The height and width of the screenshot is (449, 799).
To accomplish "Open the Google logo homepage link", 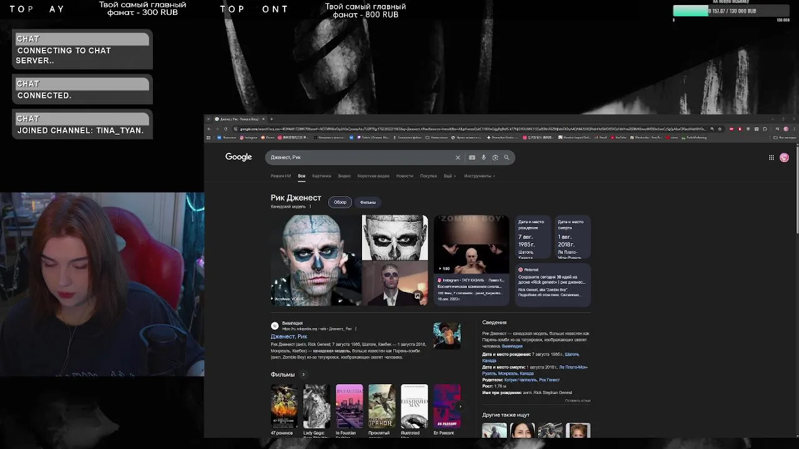I will (238, 157).
